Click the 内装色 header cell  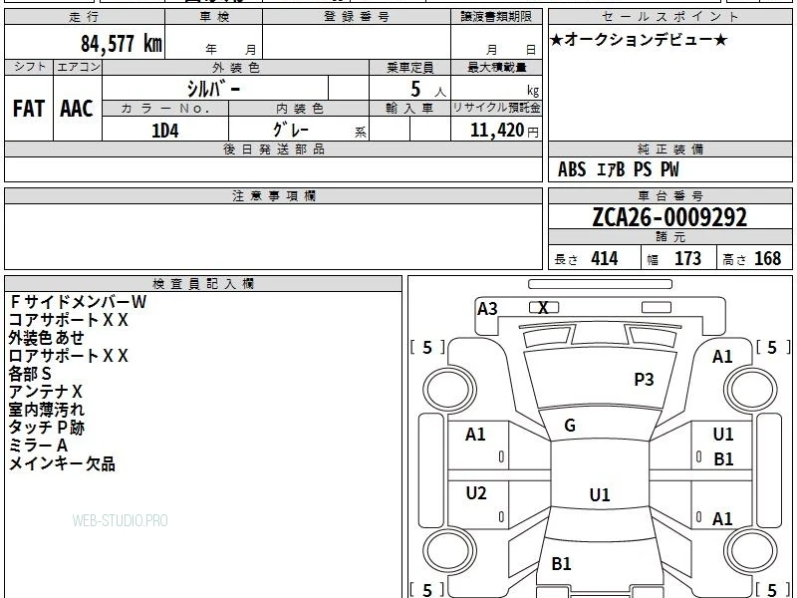(299, 109)
